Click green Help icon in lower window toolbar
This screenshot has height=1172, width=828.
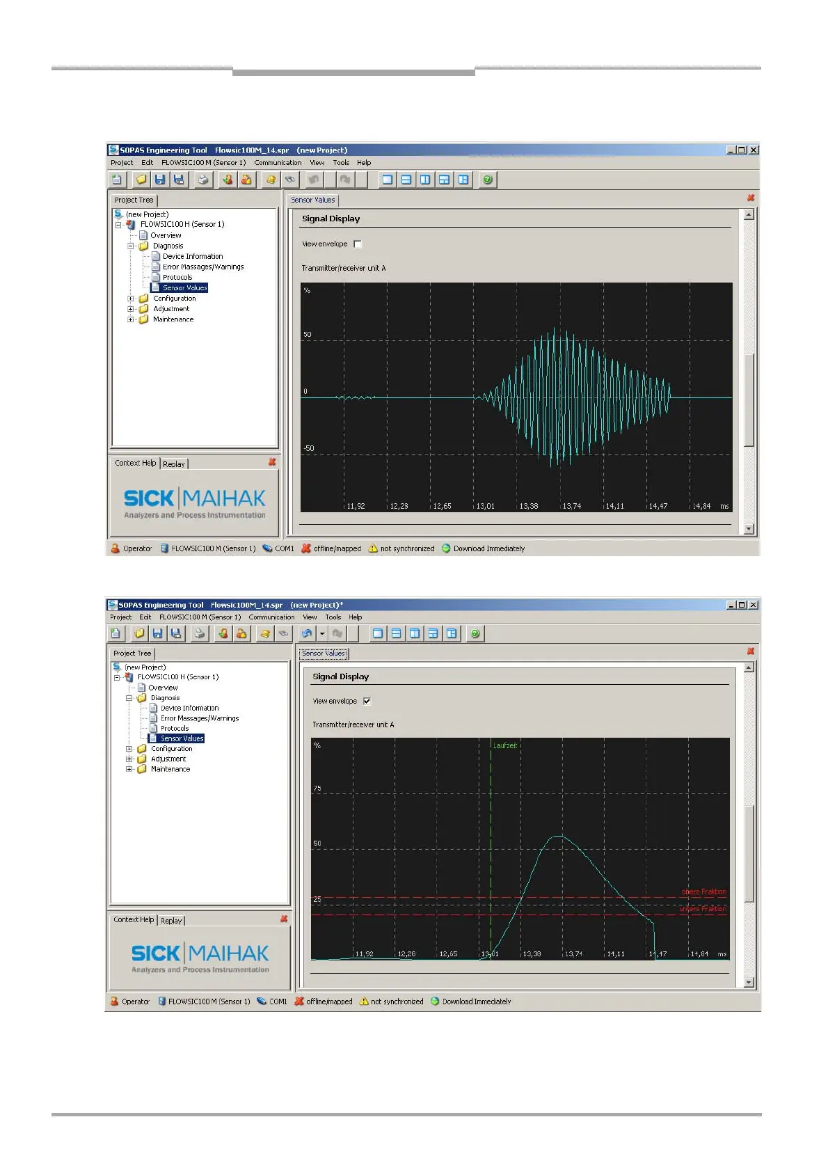pos(475,633)
